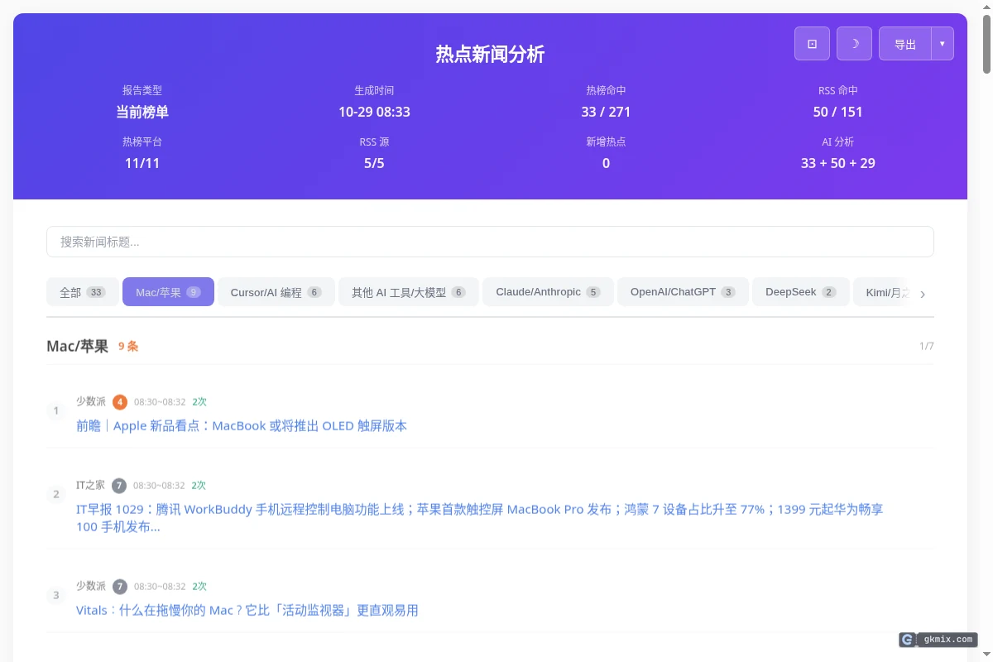Select the DeepSeek tab
The height and width of the screenshot is (662, 993).
[x=801, y=292]
